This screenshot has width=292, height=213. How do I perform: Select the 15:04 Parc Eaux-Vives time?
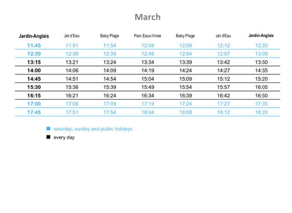pos(147,79)
